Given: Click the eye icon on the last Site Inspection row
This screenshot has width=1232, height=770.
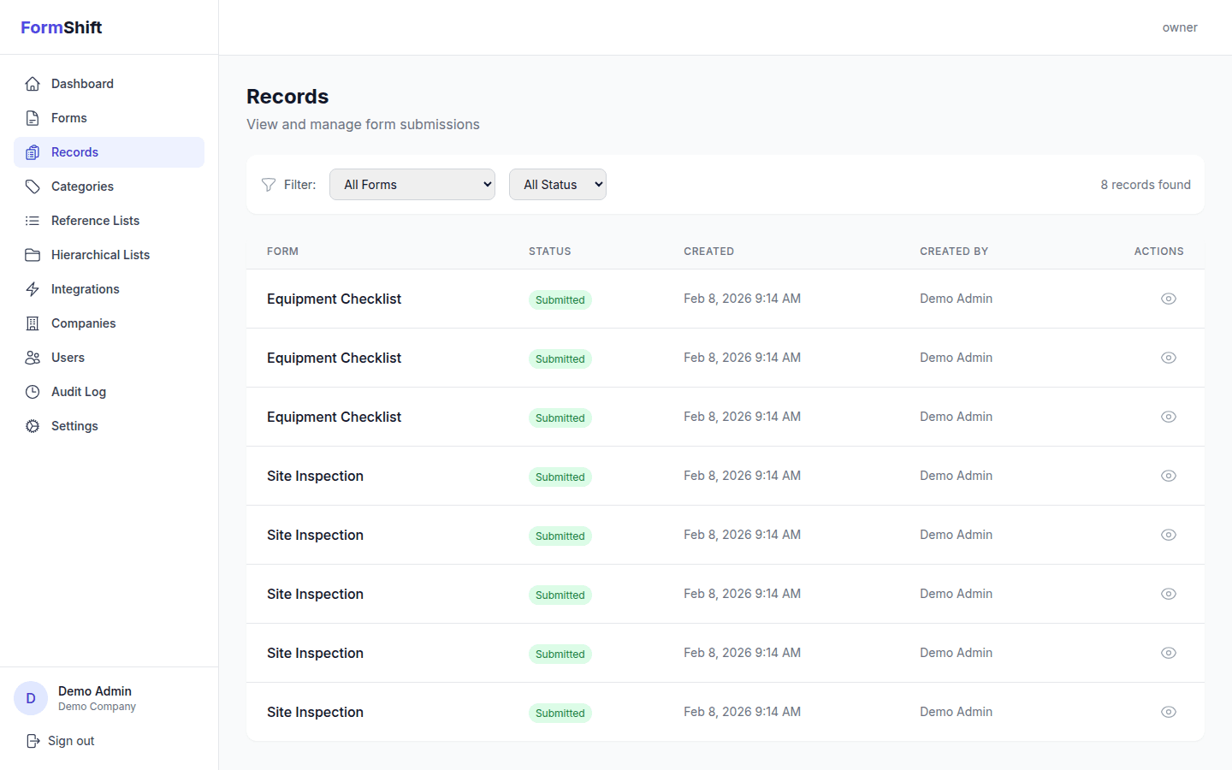Looking at the screenshot, I should point(1169,711).
